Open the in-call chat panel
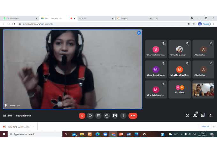The height and width of the screenshot is (153, 217). coord(203,116)
